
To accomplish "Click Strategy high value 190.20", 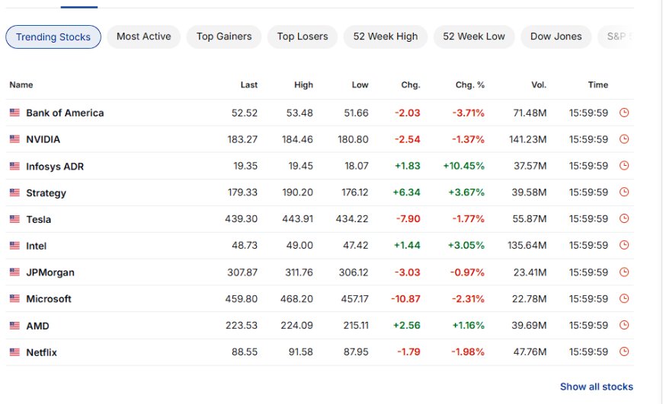I will tap(298, 192).
